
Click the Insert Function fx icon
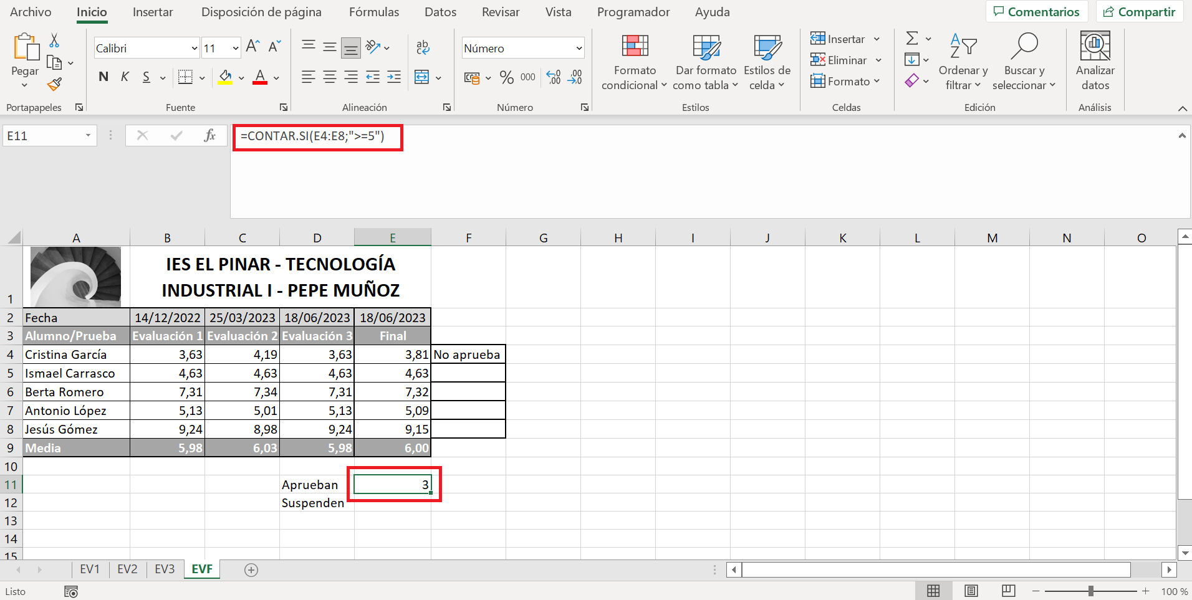click(x=209, y=135)
